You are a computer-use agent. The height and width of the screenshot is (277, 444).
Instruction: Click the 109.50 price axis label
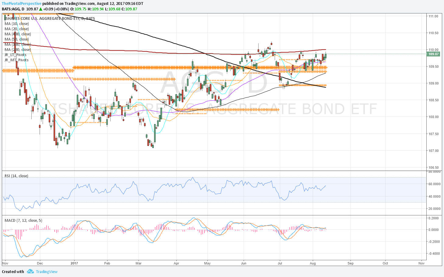click(x=433, y=67)
